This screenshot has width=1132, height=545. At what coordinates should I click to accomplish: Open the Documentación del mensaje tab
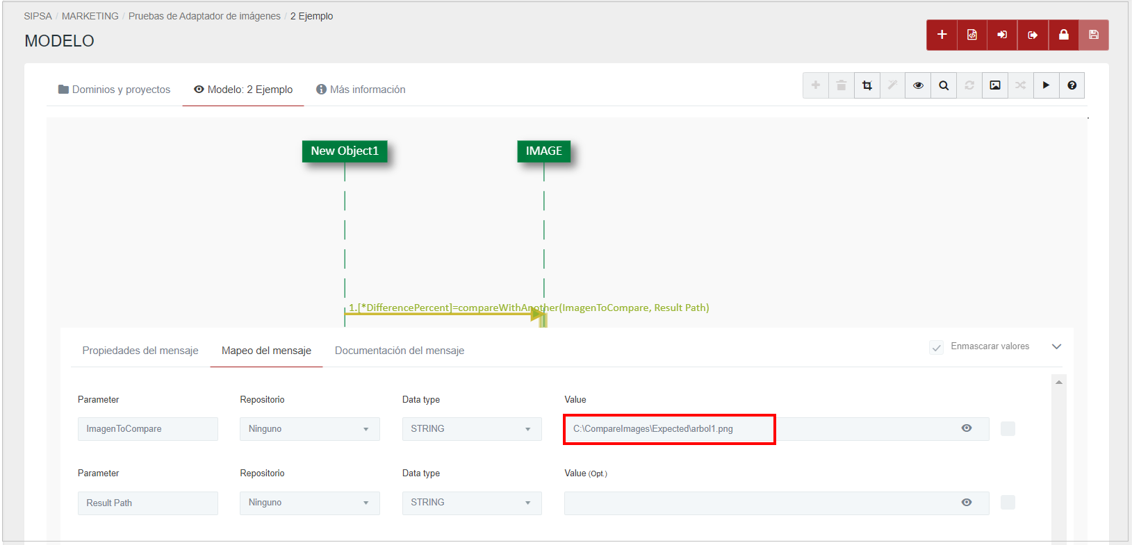tap(400, 351)
